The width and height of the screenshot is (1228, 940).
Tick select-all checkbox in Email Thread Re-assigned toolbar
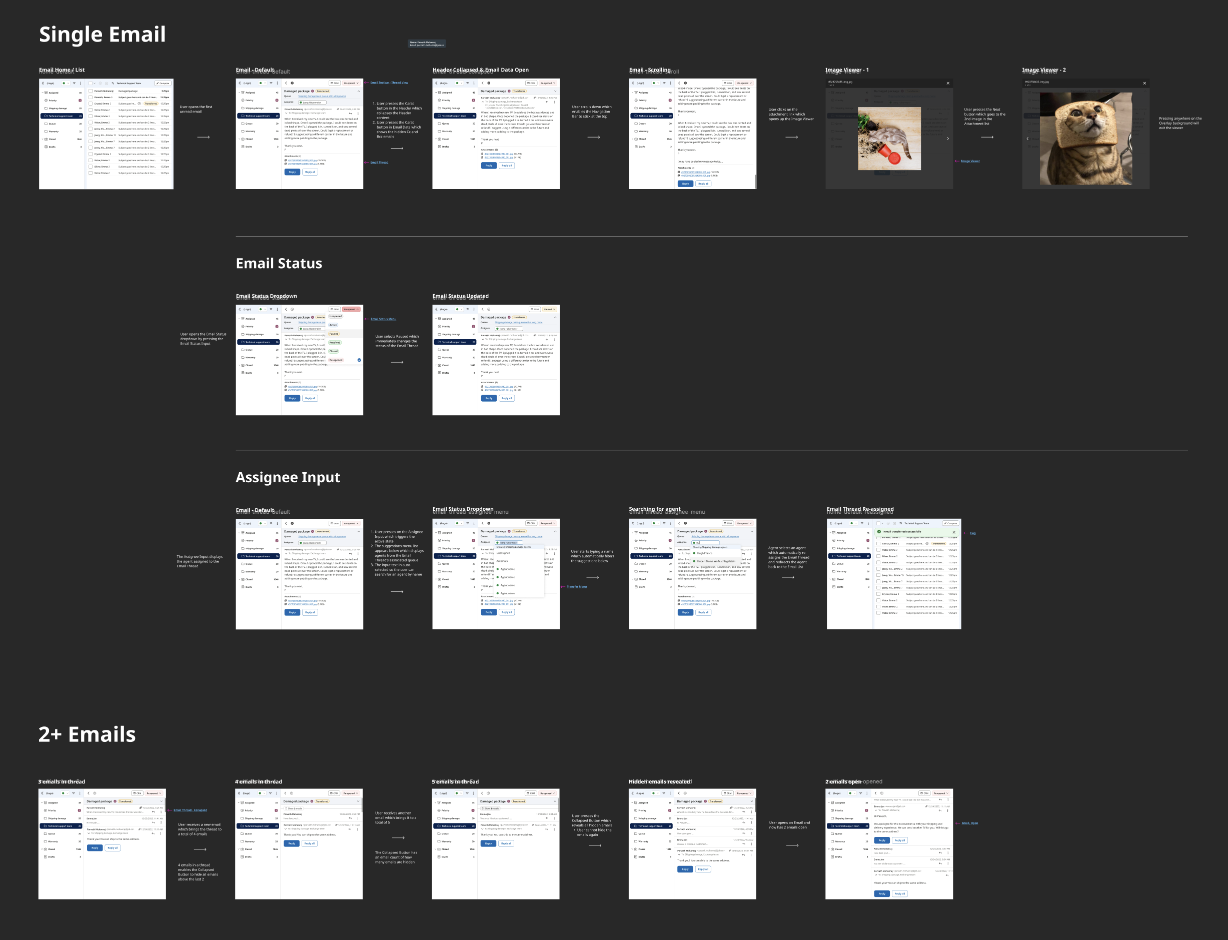[x=878, y=524]
